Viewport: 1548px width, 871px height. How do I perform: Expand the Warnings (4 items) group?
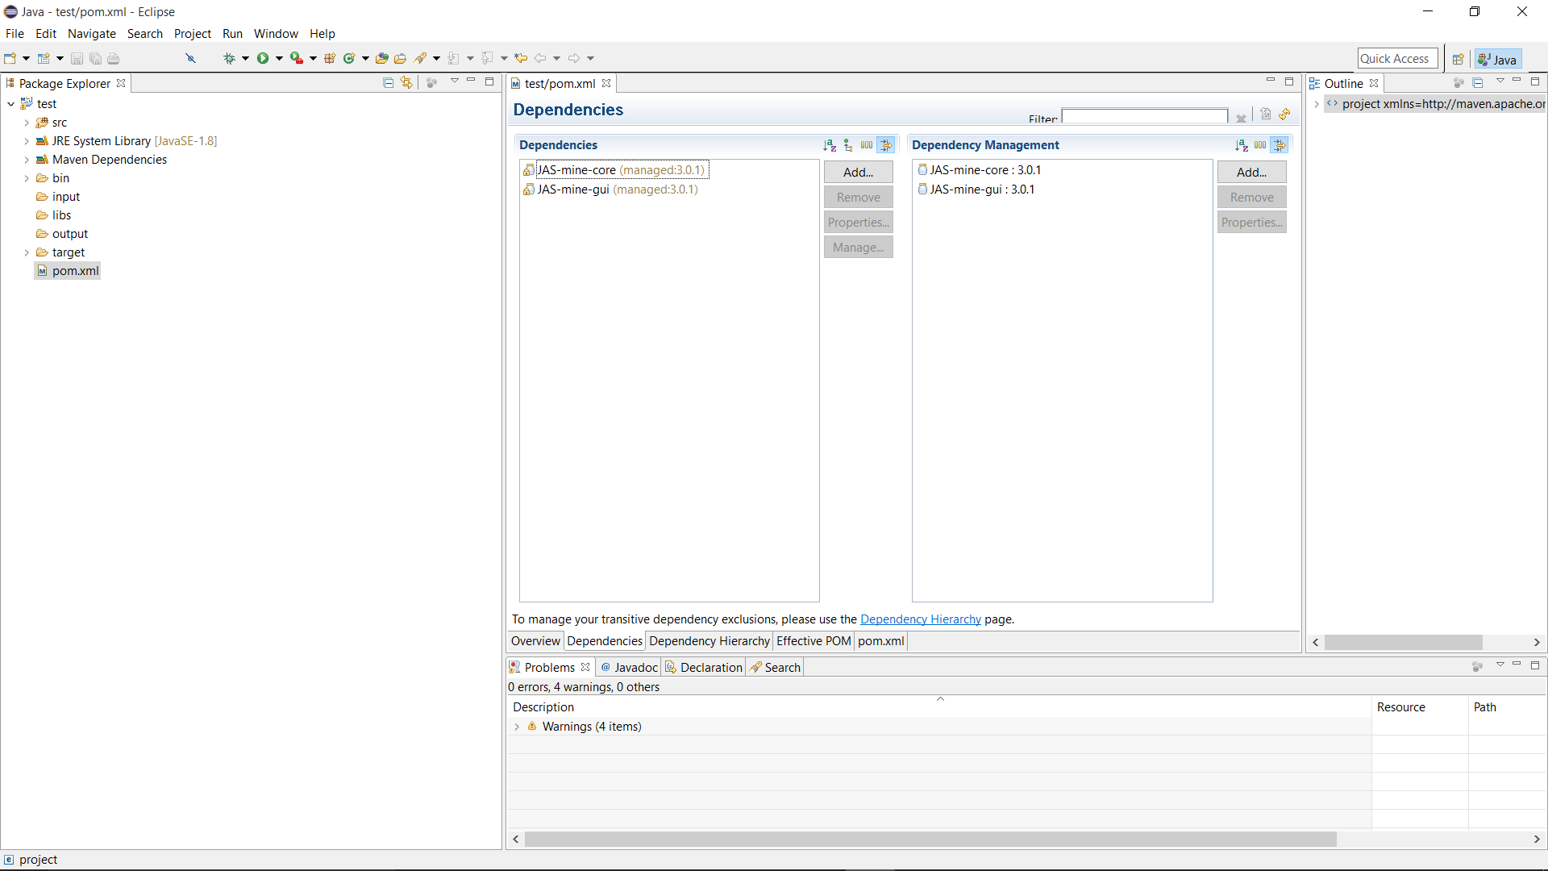[517, 727]
